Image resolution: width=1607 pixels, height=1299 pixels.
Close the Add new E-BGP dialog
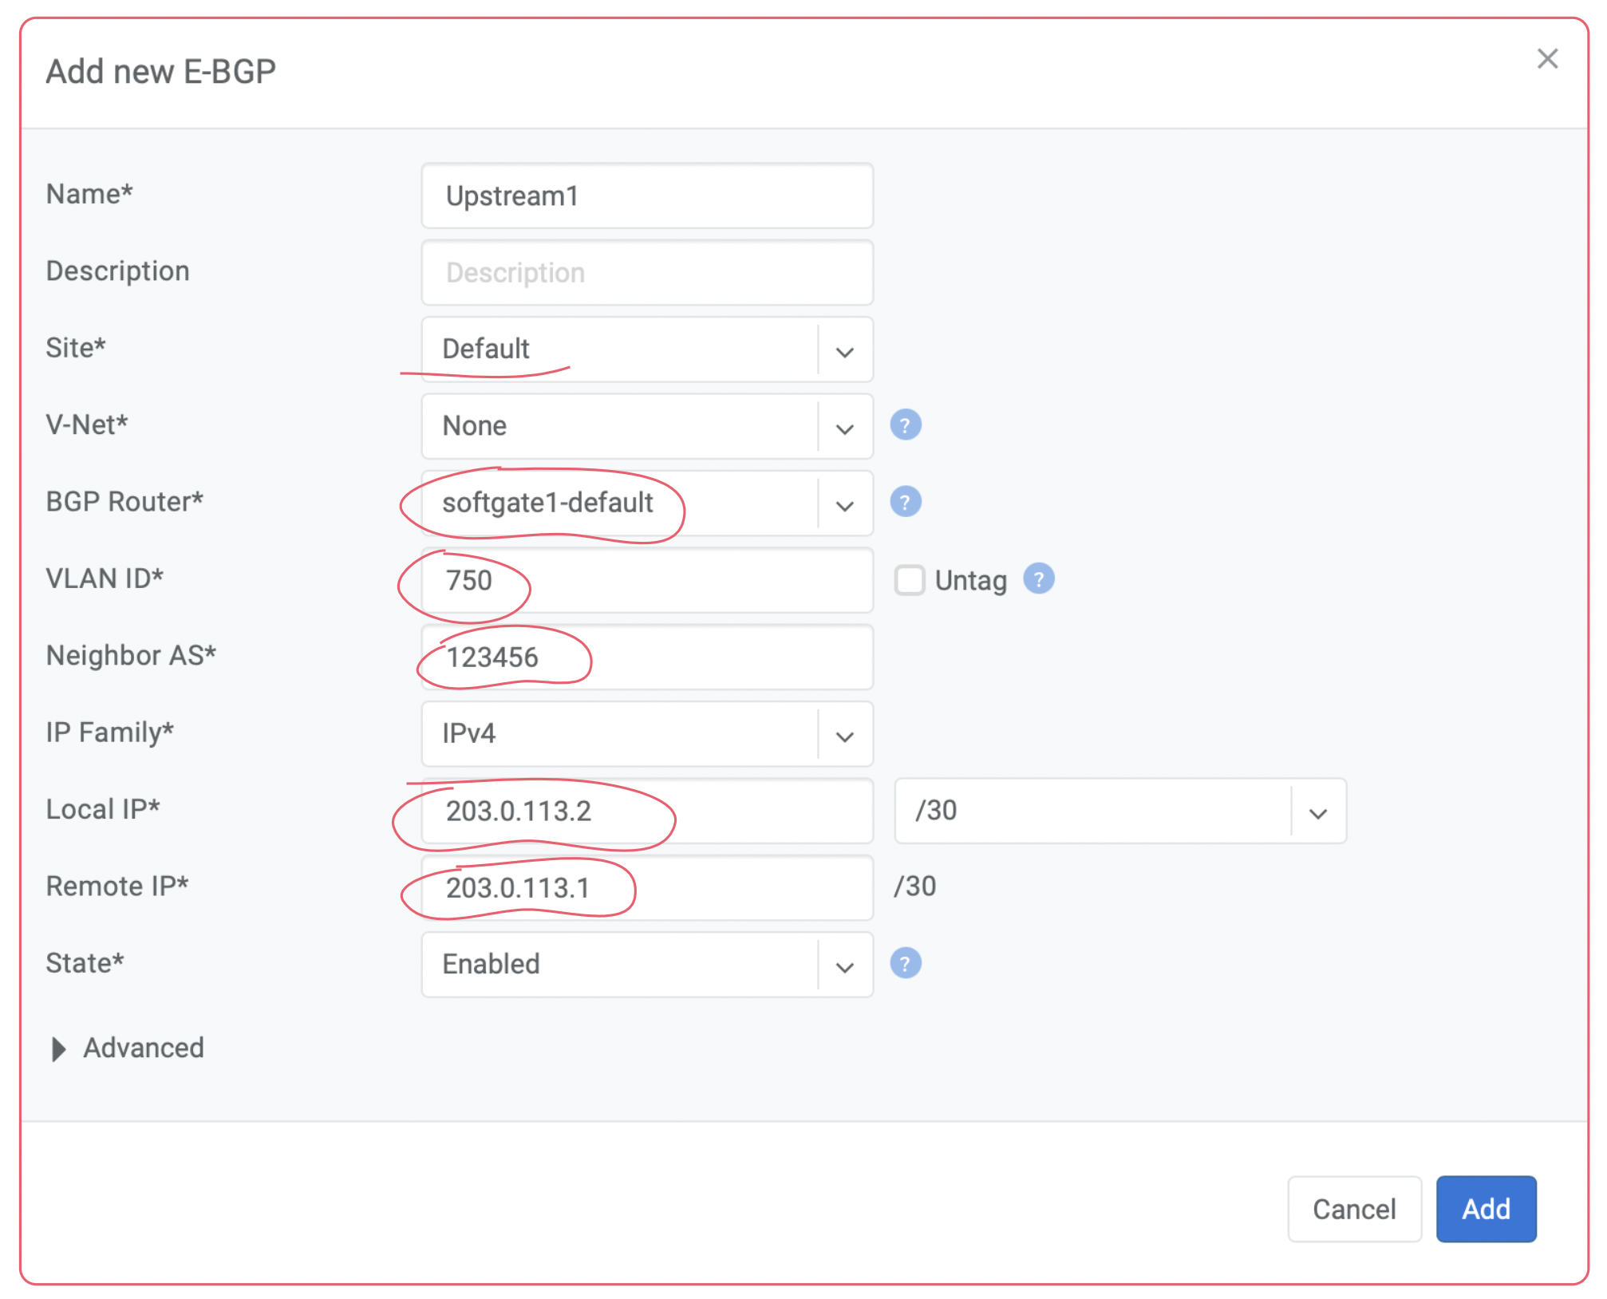click(1547, 58)
